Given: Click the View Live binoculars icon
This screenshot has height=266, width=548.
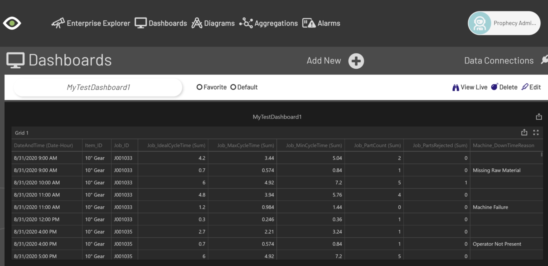Looking at the screenshot, I should pyautogui.click(x=455, y=87).
